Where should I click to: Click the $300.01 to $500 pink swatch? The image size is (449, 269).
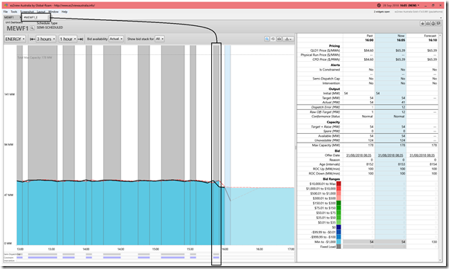(x=339, y=198)
